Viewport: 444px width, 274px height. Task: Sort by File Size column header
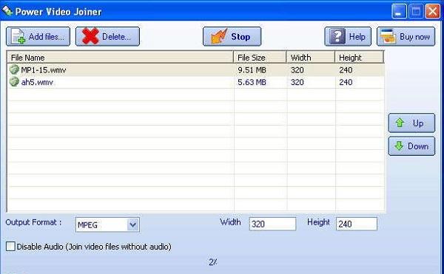pyautogui.click(x=260, y=58)
